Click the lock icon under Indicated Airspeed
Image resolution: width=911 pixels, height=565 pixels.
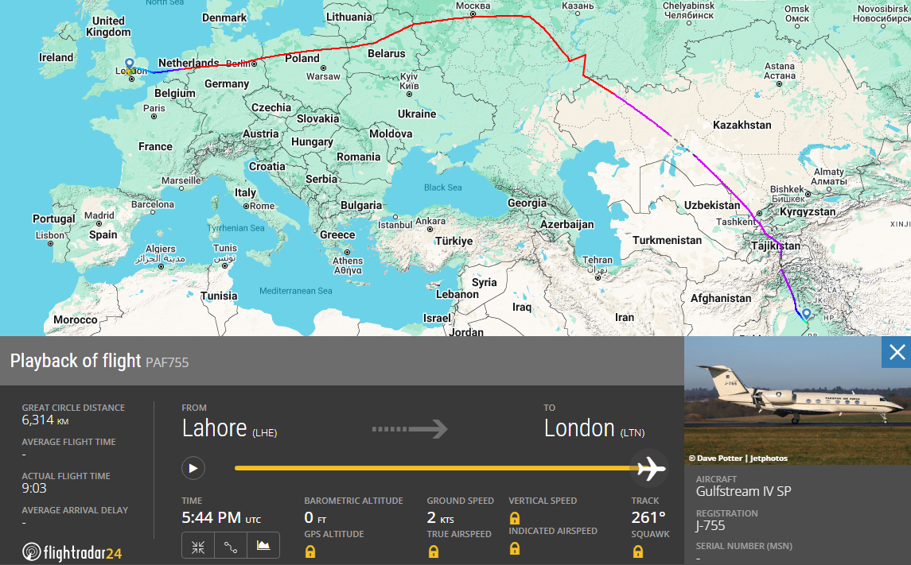[x=515, y=548]
